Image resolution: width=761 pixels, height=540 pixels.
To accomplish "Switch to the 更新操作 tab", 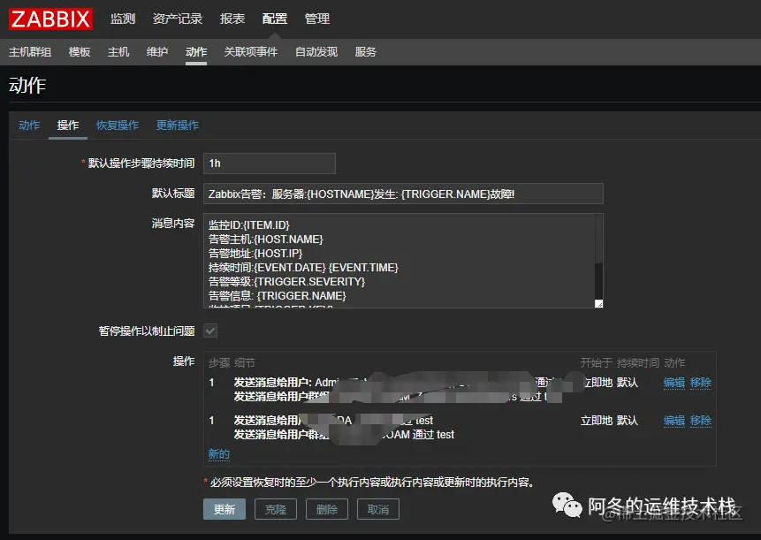I will (177, 125).
